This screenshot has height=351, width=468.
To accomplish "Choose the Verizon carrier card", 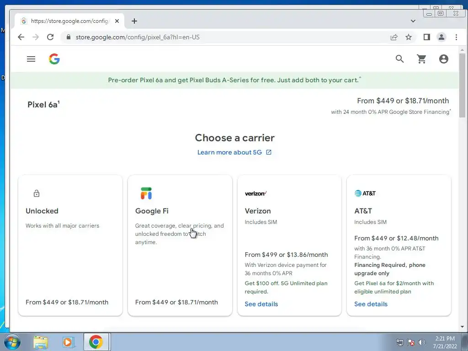I will click(289, 245).
